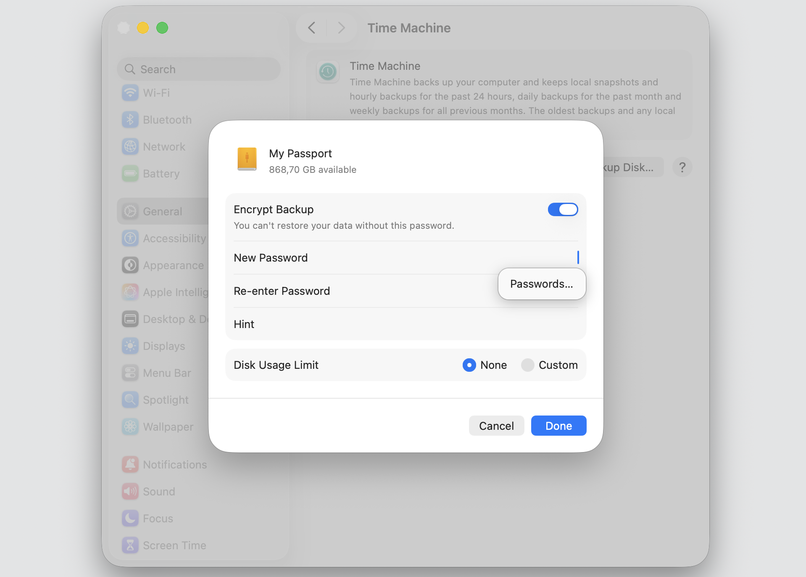Click the green zoom window button
This screenshot has width=806, height=577.
pyautogui.click(x=162, y=28)
